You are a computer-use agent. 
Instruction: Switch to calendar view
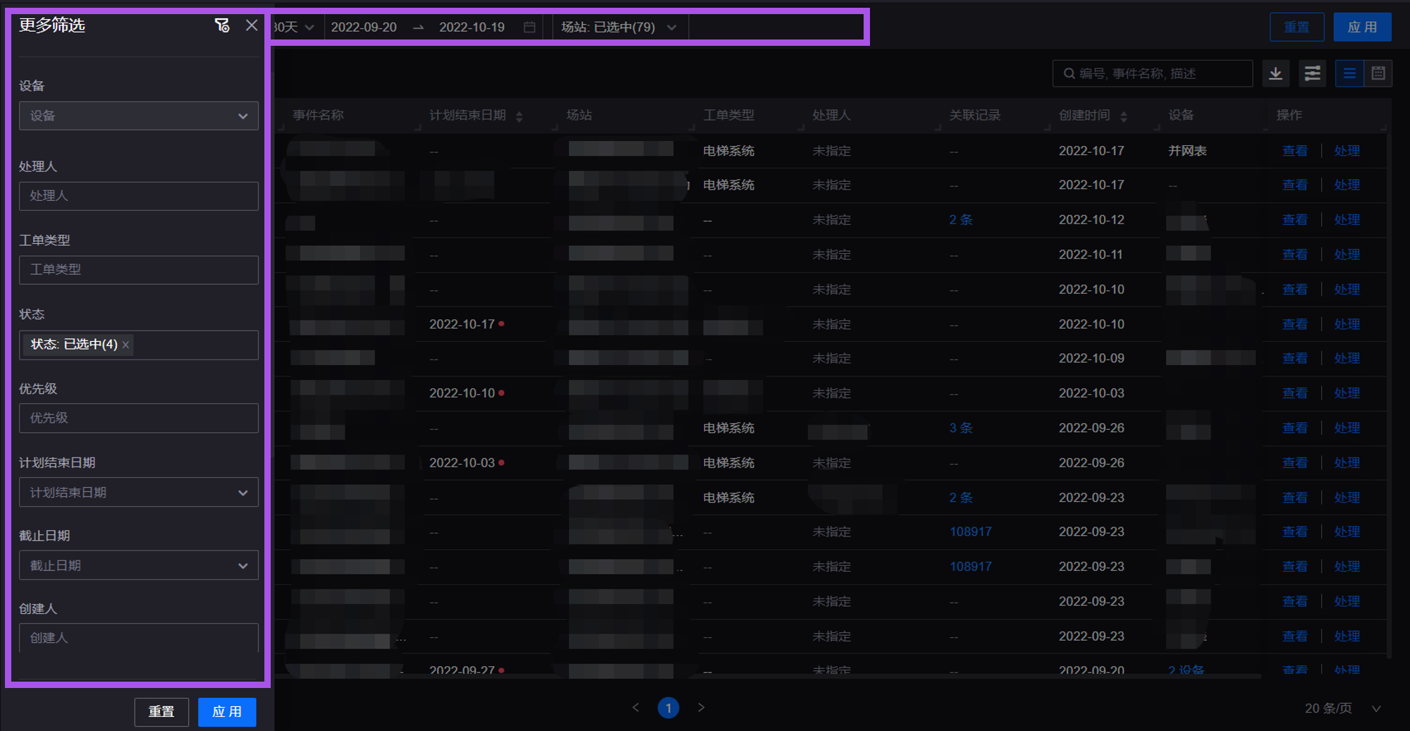point(1378,73)
